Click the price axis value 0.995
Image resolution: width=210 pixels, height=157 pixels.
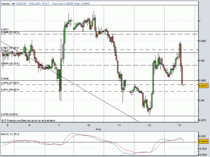coord(203,41)
